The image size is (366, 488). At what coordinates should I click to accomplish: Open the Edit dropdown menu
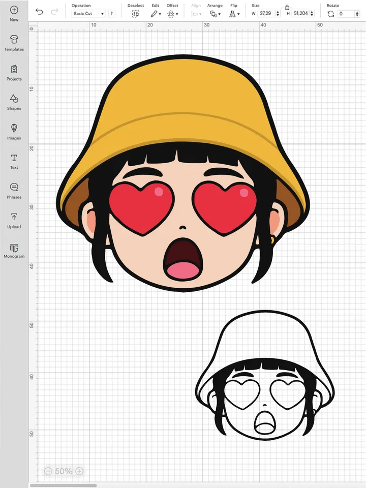156,14
